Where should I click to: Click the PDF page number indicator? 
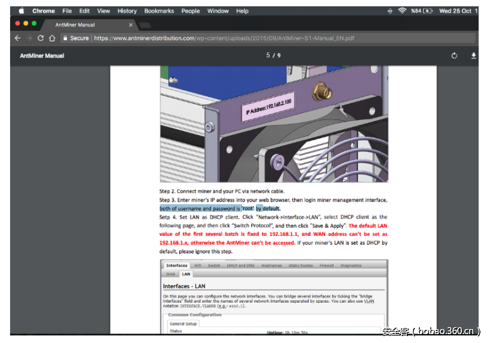coord(273,55)
